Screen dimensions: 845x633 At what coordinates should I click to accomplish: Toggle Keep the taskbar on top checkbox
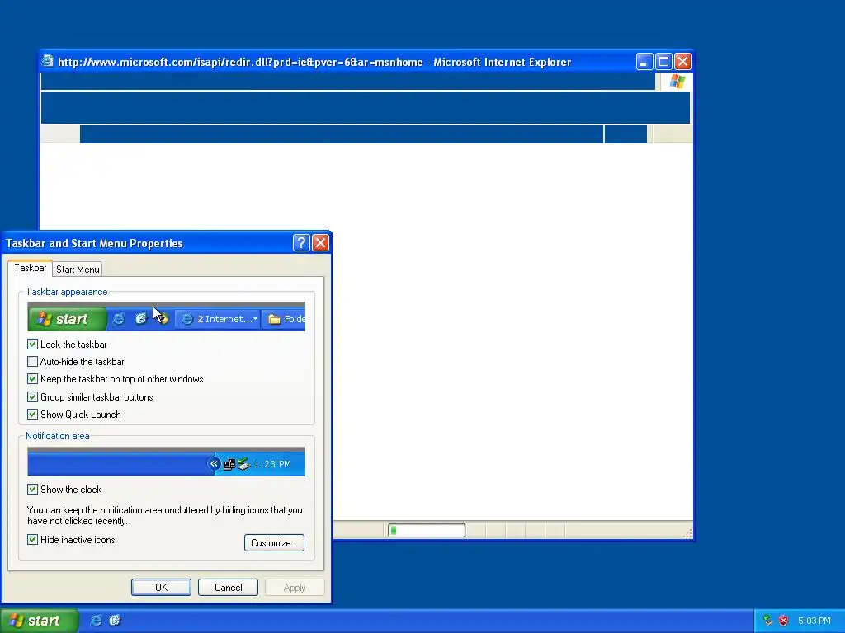(x=32, y=379)
